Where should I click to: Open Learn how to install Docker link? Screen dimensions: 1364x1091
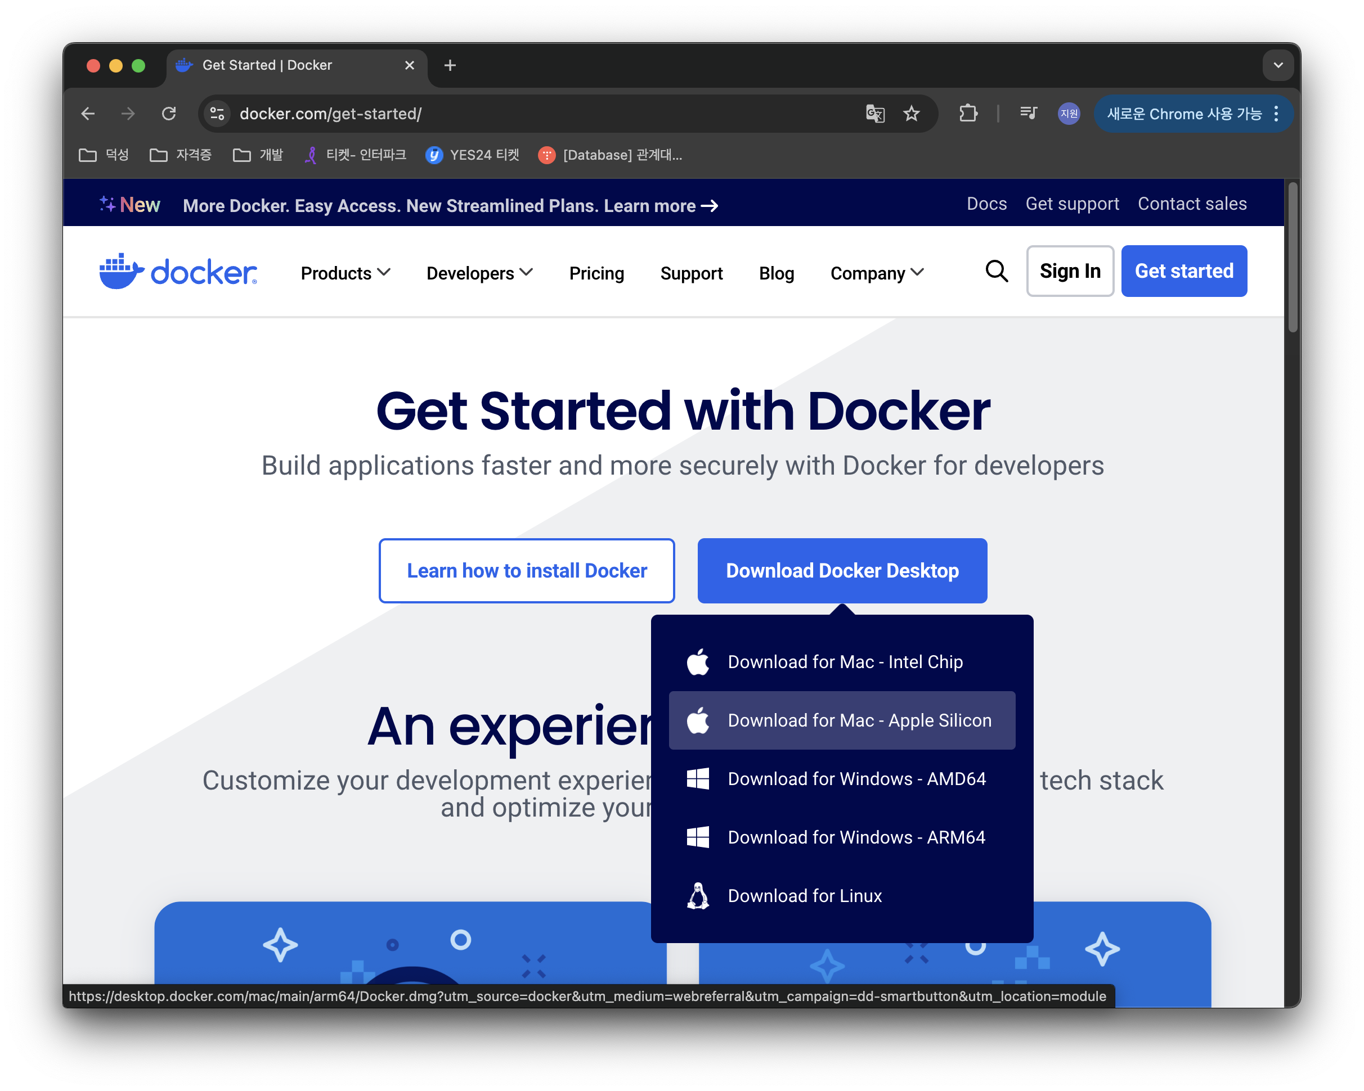click(527, 570)
